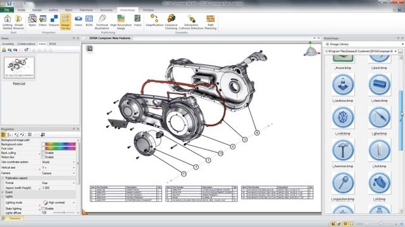Click the Aspect width/height value field
Image resolution: width=405 pixels, height=227 pixels.
58,188
